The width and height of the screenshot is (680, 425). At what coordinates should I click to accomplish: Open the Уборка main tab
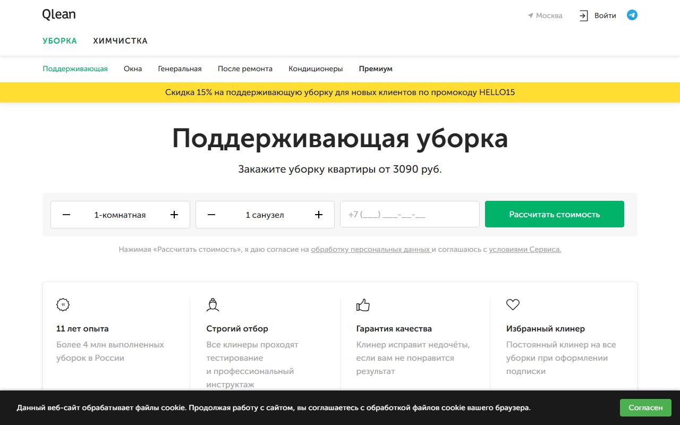[60, 41]
